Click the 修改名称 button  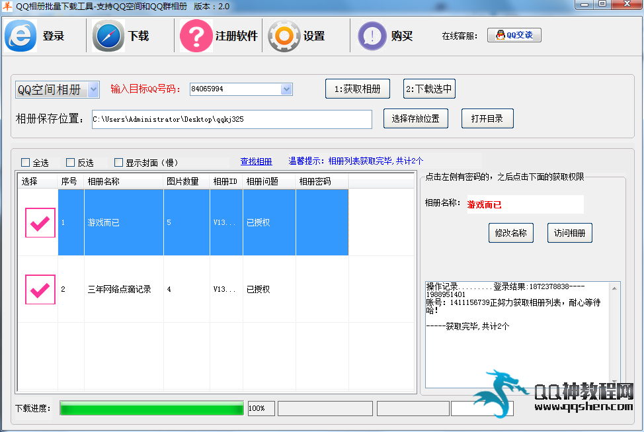click(x=511, y=233)
